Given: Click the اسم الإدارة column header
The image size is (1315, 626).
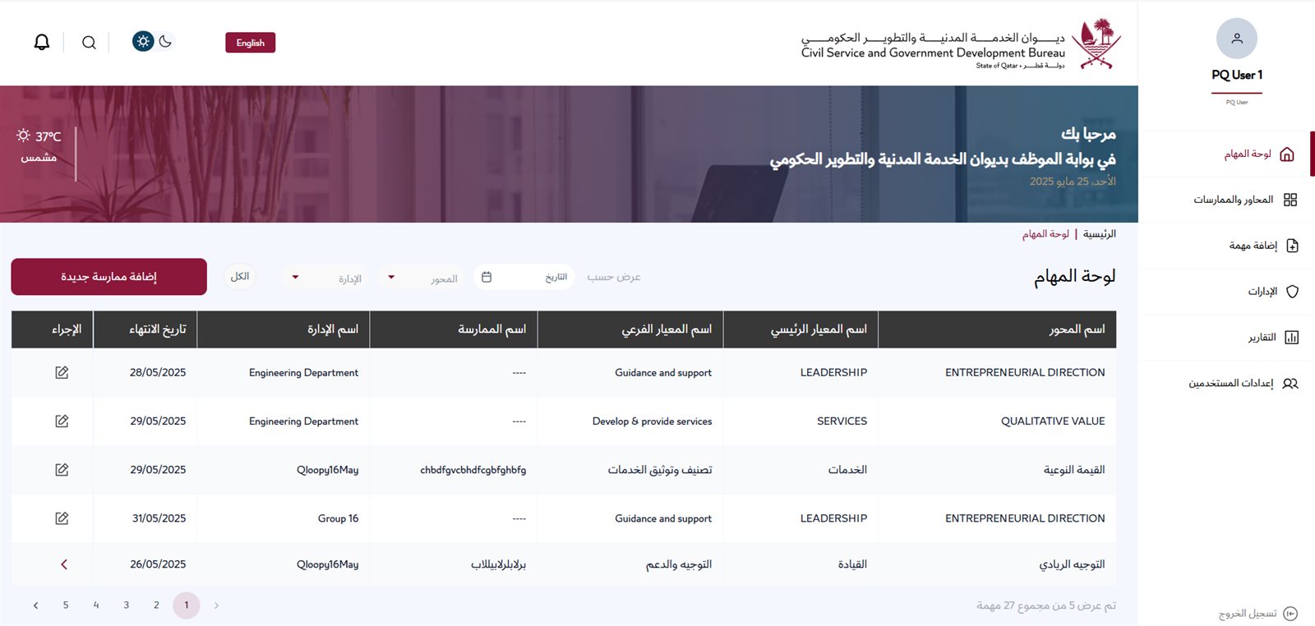Looking at the screenshot, I should [284, 329].
